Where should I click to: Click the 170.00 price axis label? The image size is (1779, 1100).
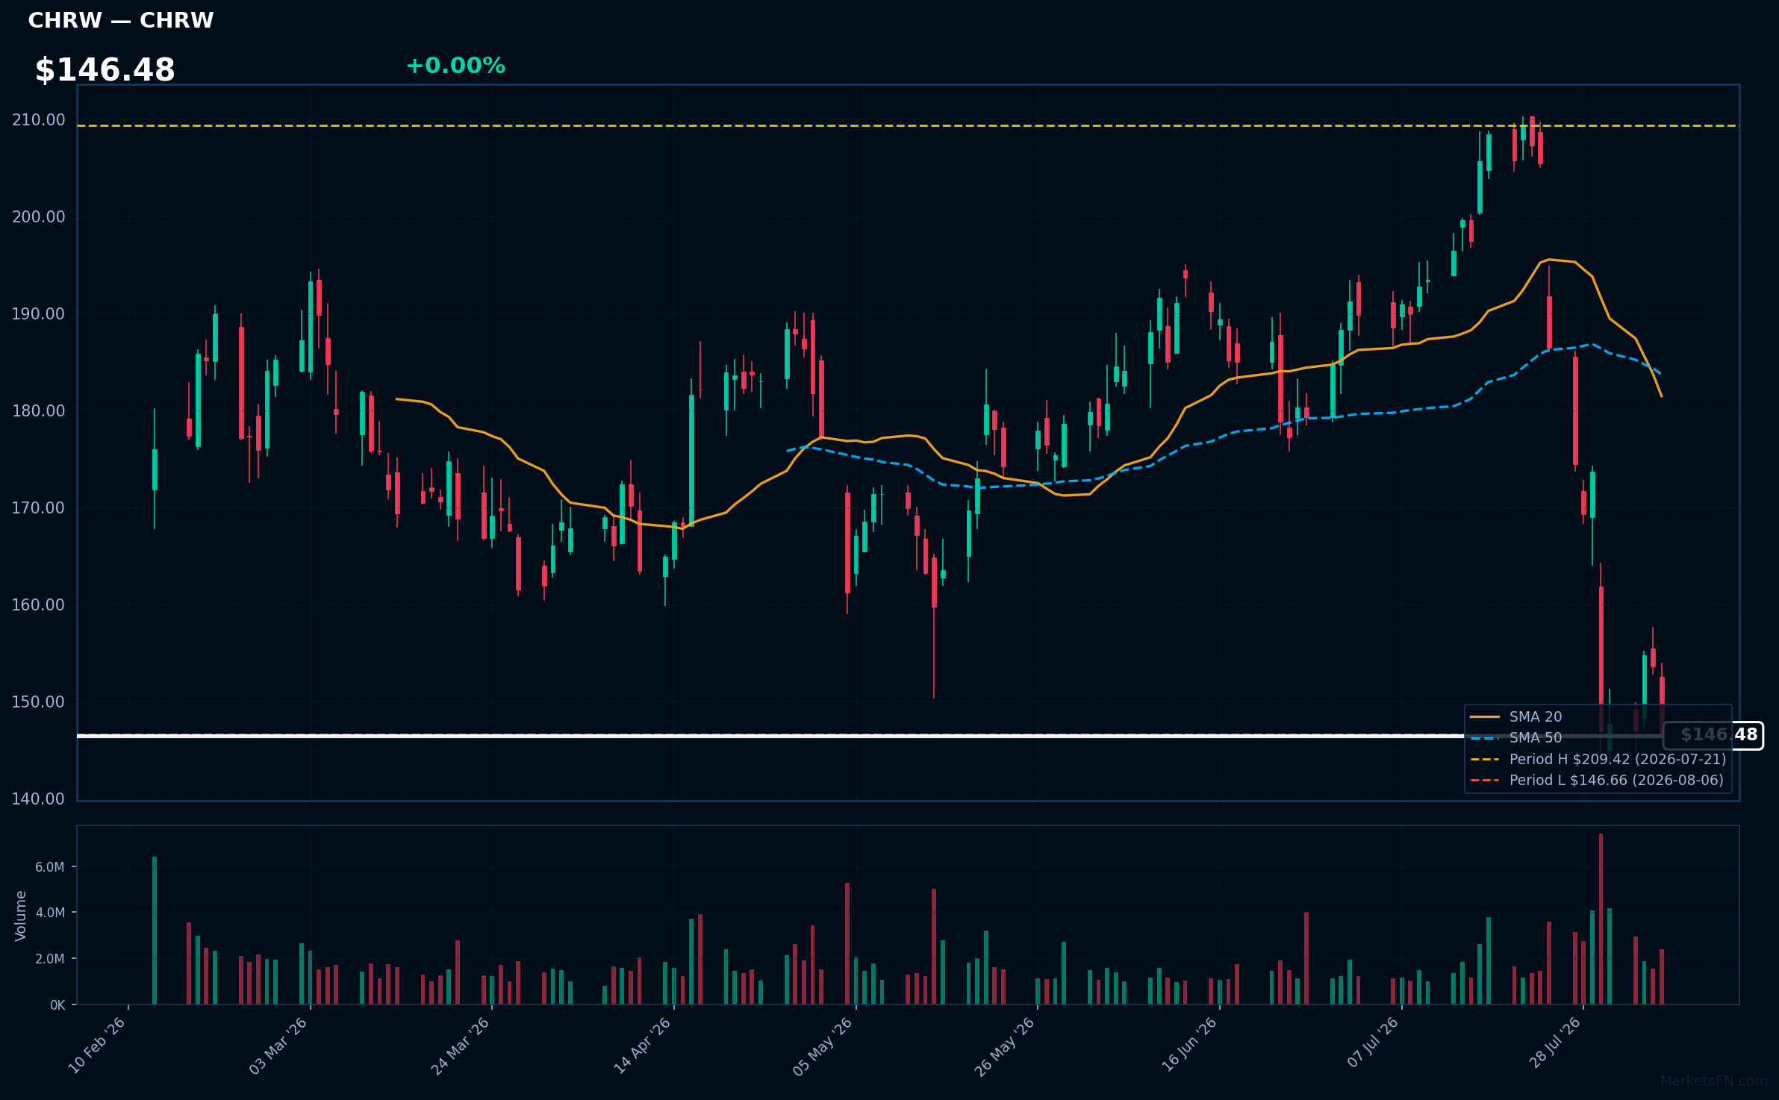pyautogui.click(x=39, y=508)
